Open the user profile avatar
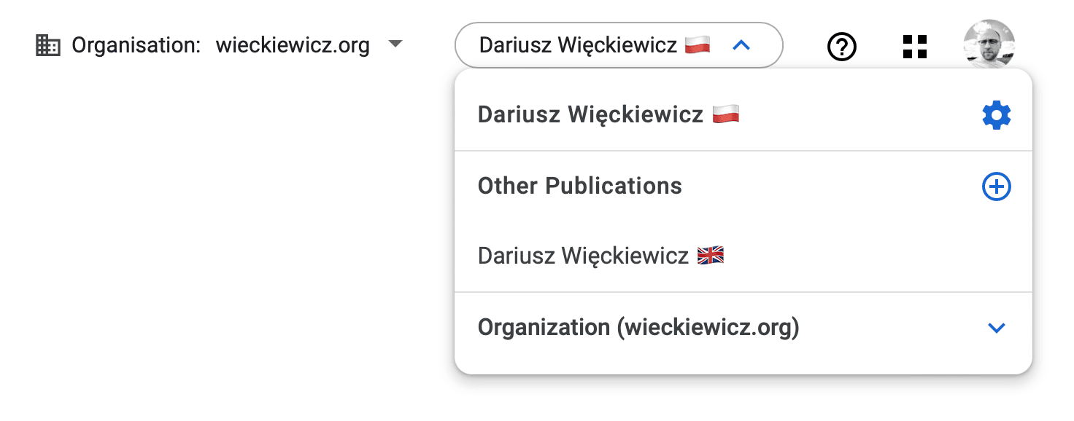This screenshot has height=421, width=1074. (989, 44)
